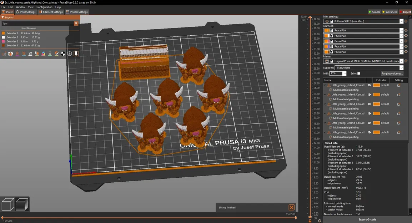The image size is (412, 223).
Task: Switch to Expert mode
Action: (x=405, y=12)
